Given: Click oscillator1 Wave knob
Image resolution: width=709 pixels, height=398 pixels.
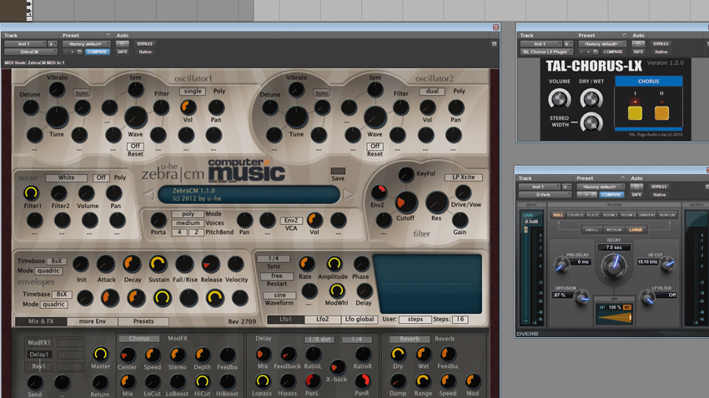Looking at the screenshot, I should (x=135, y=117).
